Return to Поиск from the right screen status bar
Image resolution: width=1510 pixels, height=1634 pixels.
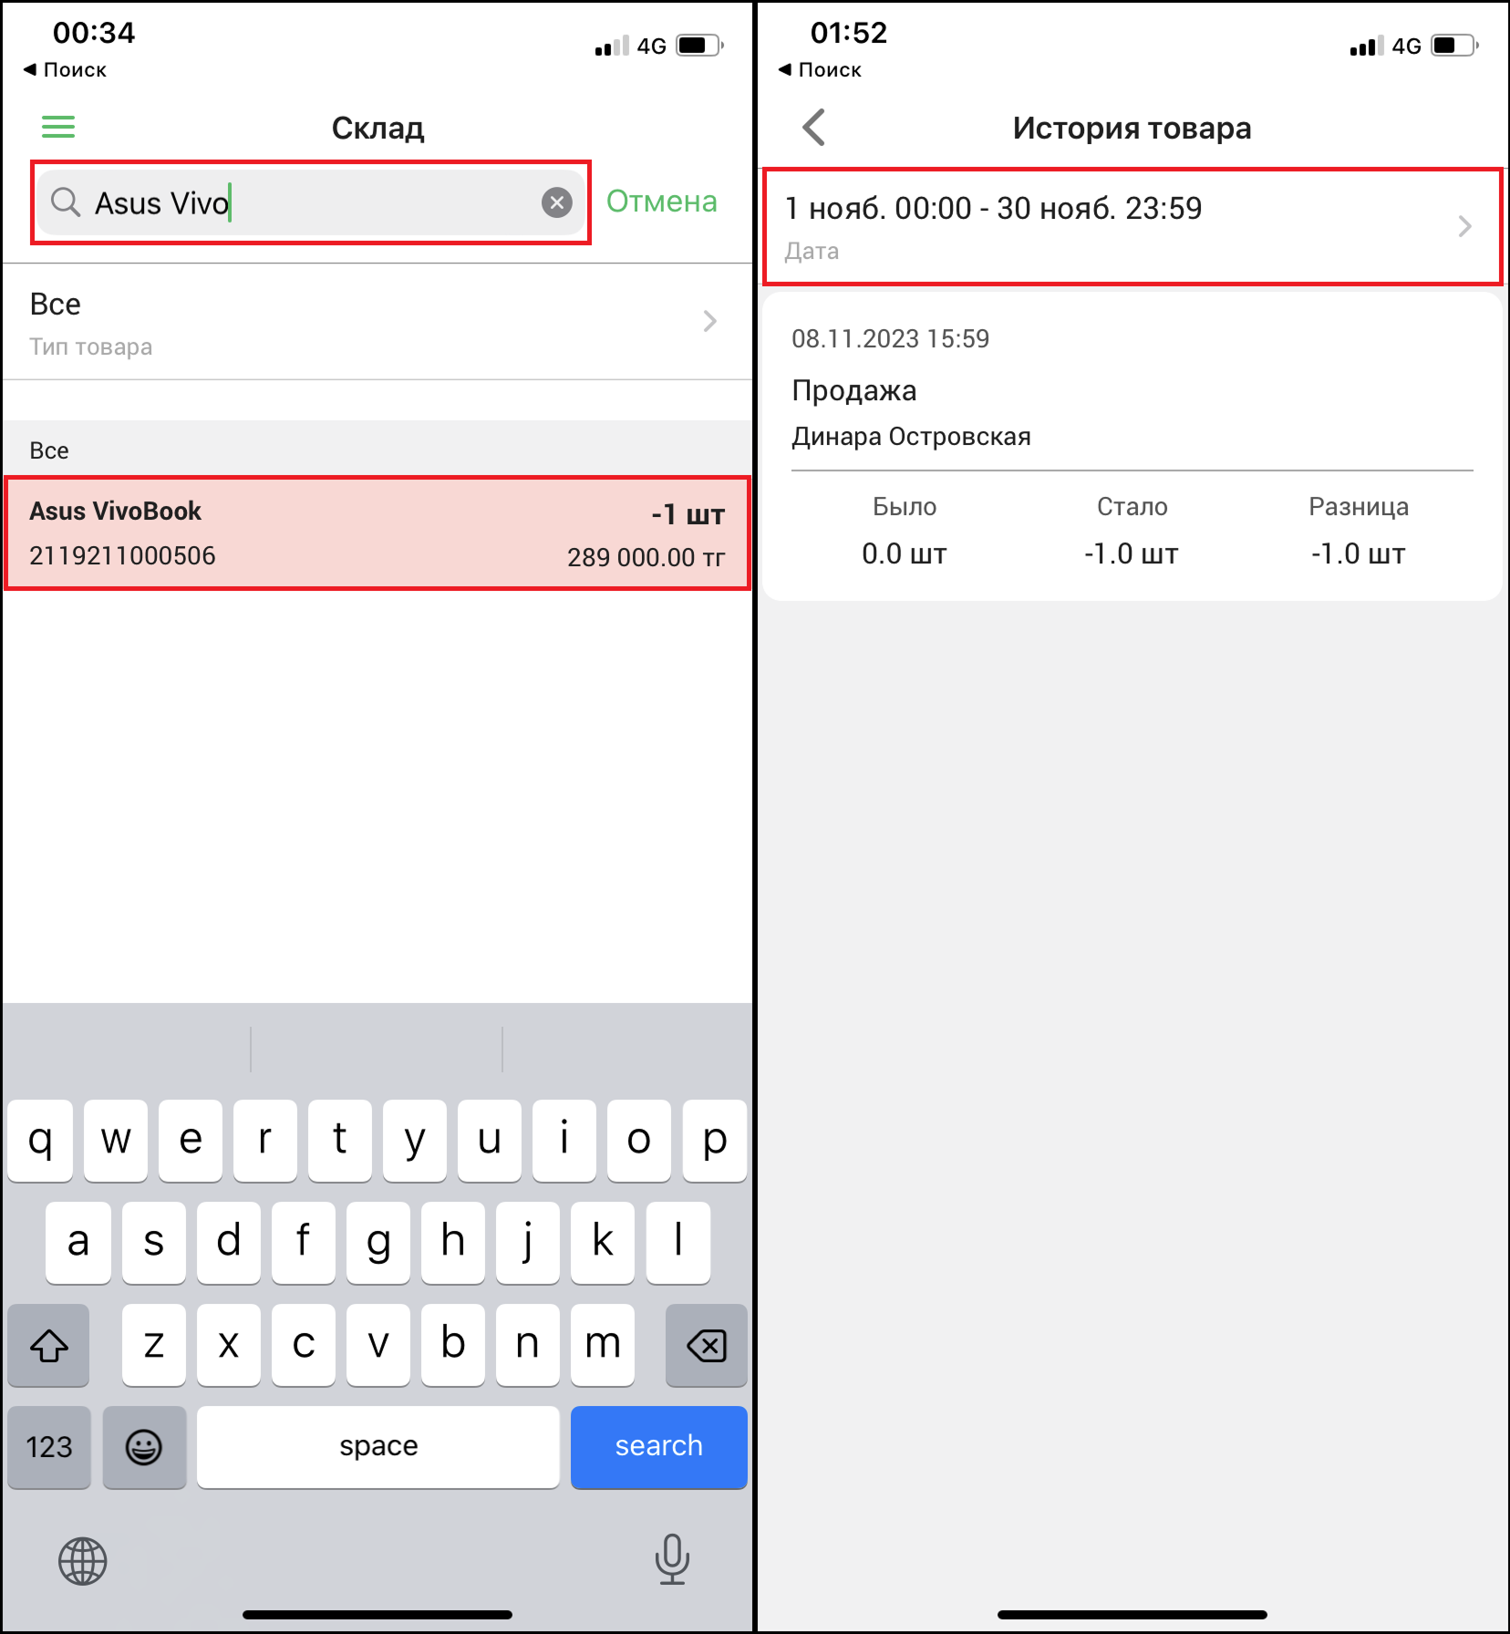[820, 69]
